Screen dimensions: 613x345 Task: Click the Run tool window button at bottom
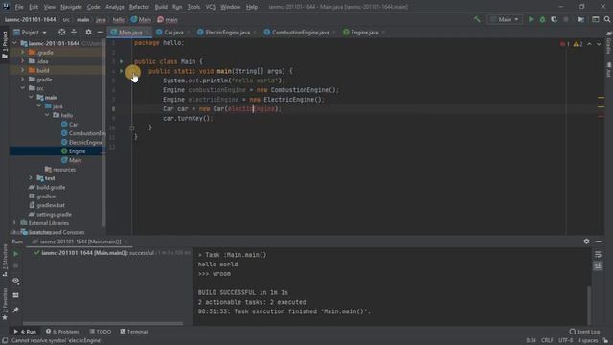coord(25,332)
